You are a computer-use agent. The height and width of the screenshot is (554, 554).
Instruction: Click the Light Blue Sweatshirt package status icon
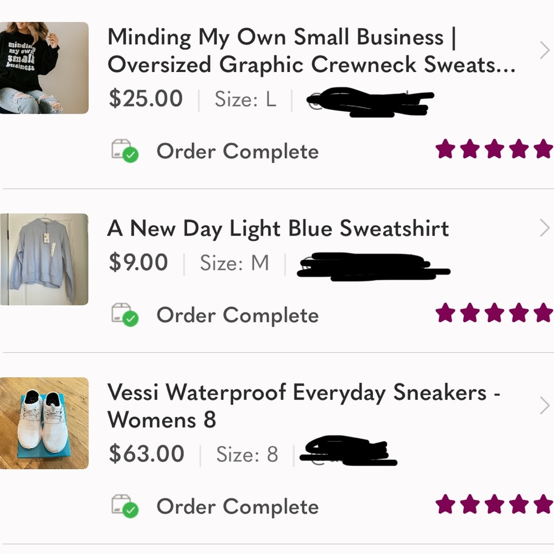125,315
